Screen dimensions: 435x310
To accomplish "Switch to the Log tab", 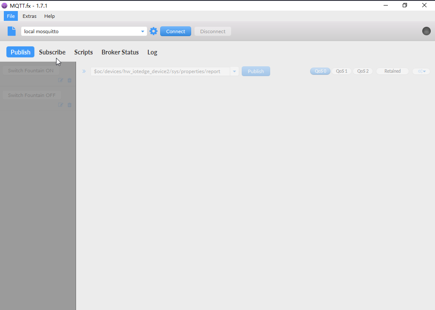I will coord(153,52).
